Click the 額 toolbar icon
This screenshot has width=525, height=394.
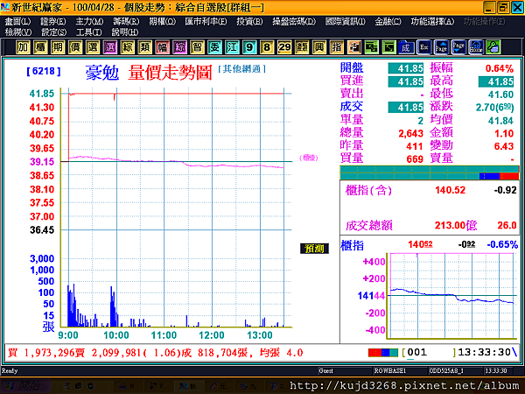[x=302, y=47]
